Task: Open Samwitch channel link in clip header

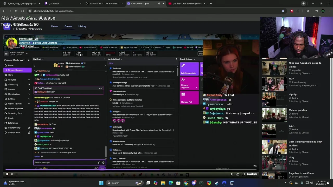Action: (24, 43)
